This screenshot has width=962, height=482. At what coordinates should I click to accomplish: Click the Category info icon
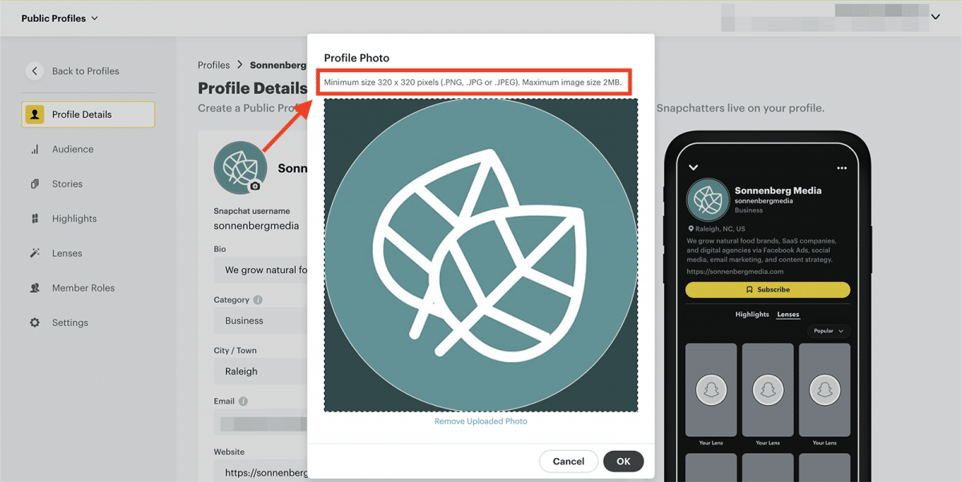(x=258, y=300)
